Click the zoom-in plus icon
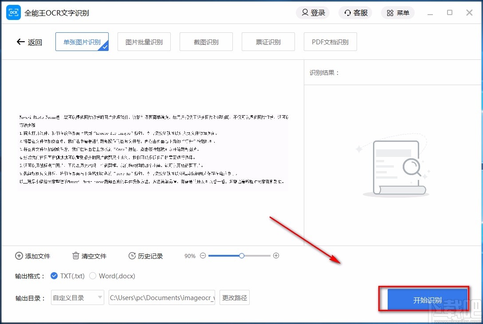The width and height of the screenshot is (483, 324). pyautogui.click(x=276, y=256)
